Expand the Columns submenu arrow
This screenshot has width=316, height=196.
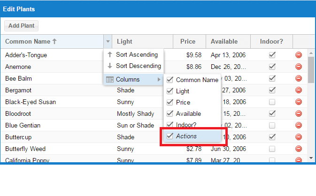tap(159, 80)
